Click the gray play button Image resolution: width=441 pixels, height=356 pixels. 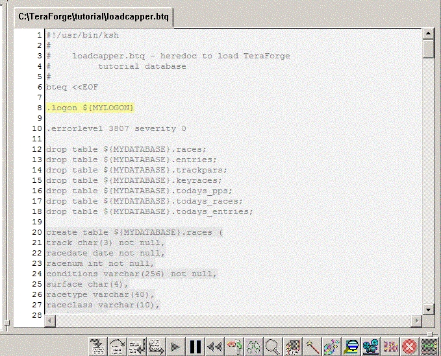(175, 347)
